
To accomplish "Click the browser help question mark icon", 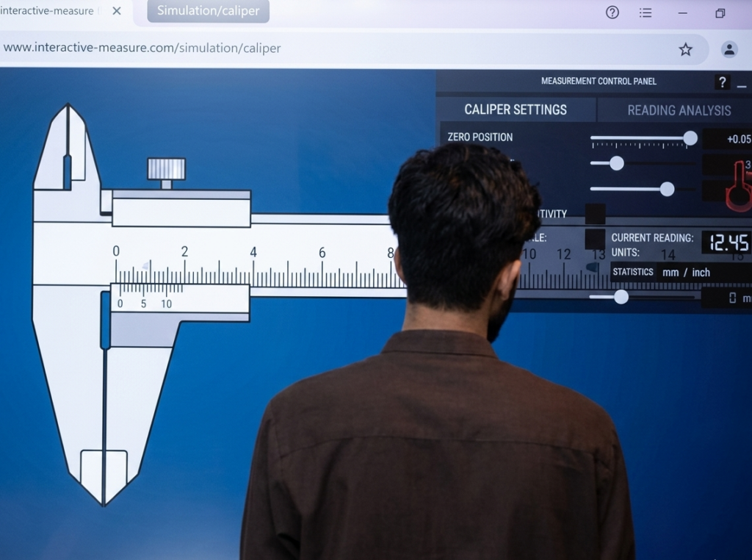I will pyautogui.click(x=612, y=12).
